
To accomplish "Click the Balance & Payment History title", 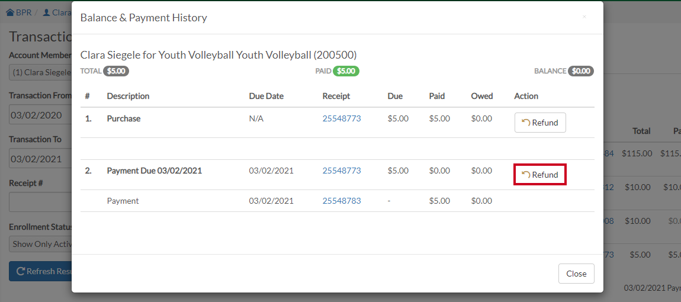I will pyautogui.click(x=144, y=18).
